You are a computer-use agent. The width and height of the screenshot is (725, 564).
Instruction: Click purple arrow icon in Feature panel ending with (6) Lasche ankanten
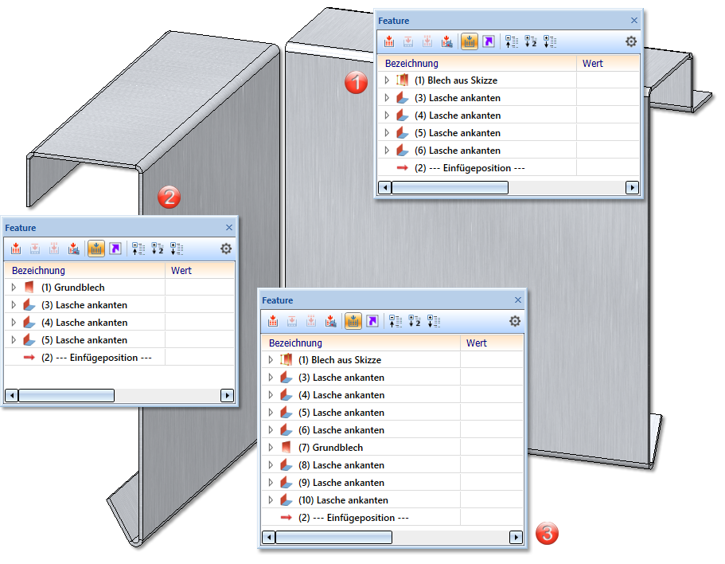[x=489, y=41]
